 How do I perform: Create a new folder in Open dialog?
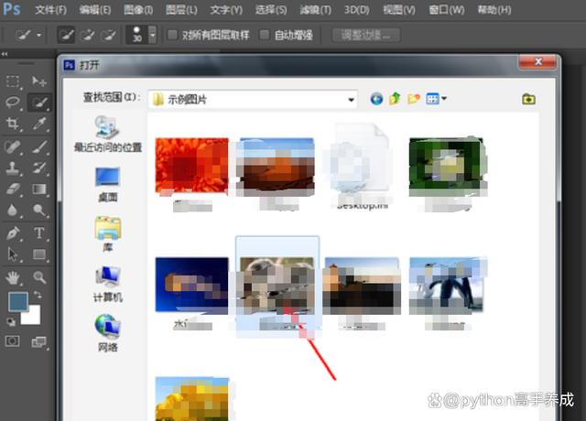(x=414, y=99)
